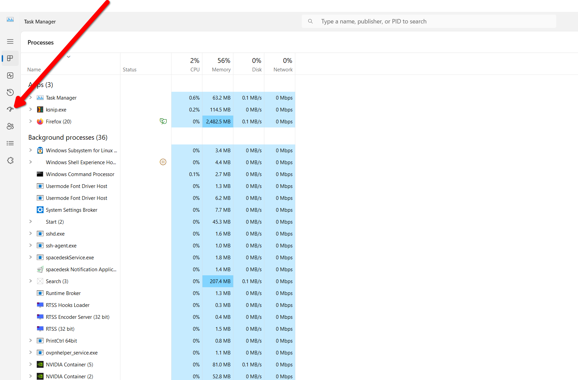
Task: Select the ksnip.exe process
Action: pos(55,109)
